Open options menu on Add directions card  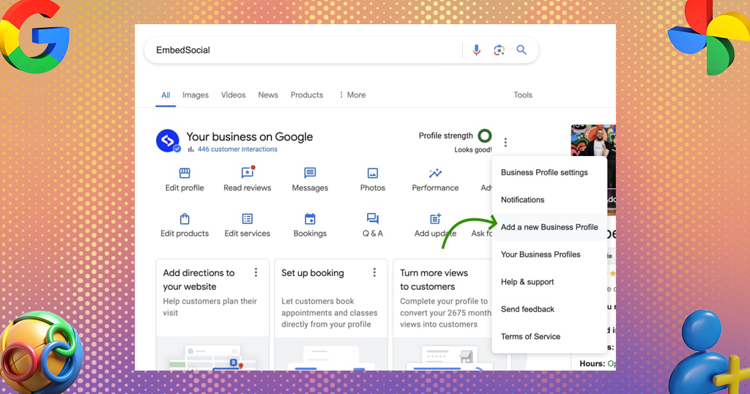coord(256,272)
